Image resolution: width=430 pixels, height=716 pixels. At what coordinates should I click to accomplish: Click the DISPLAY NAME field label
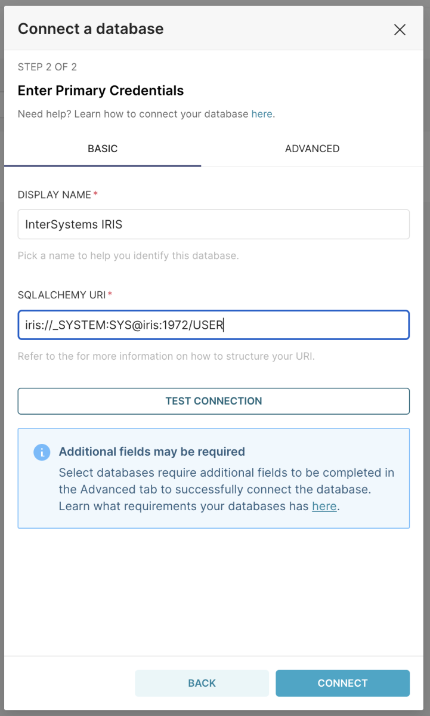click(55, 195)
